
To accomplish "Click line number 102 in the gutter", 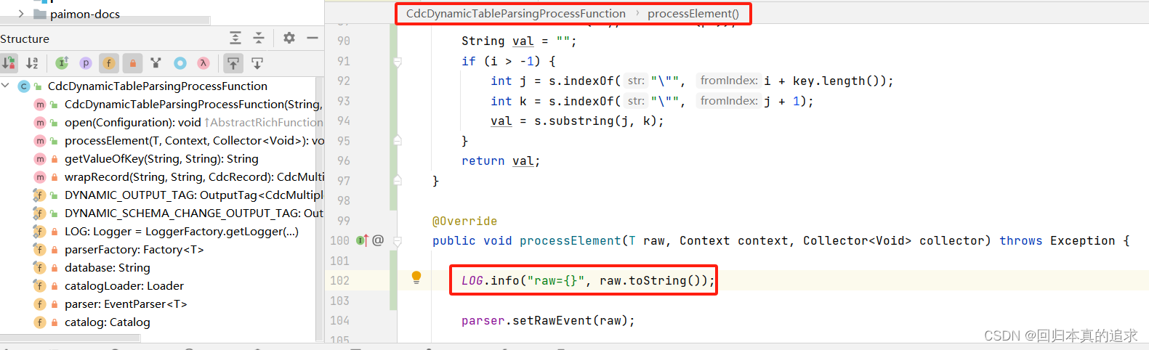I will click(x=339, y=280).
